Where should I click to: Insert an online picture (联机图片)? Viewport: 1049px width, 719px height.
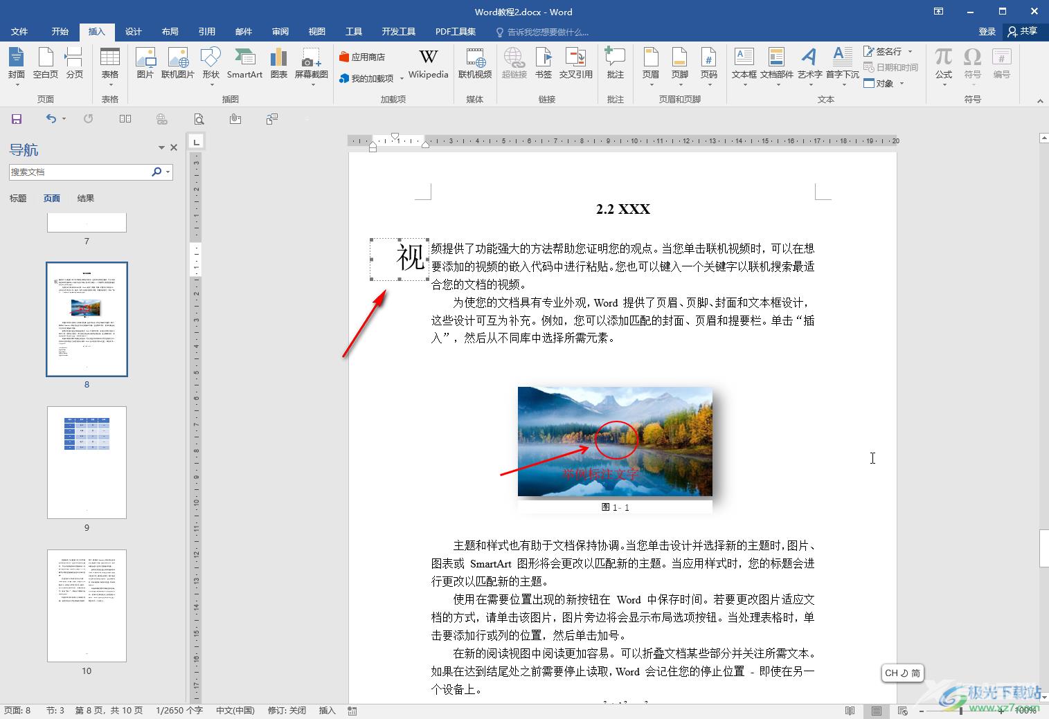tap(178, 64)
